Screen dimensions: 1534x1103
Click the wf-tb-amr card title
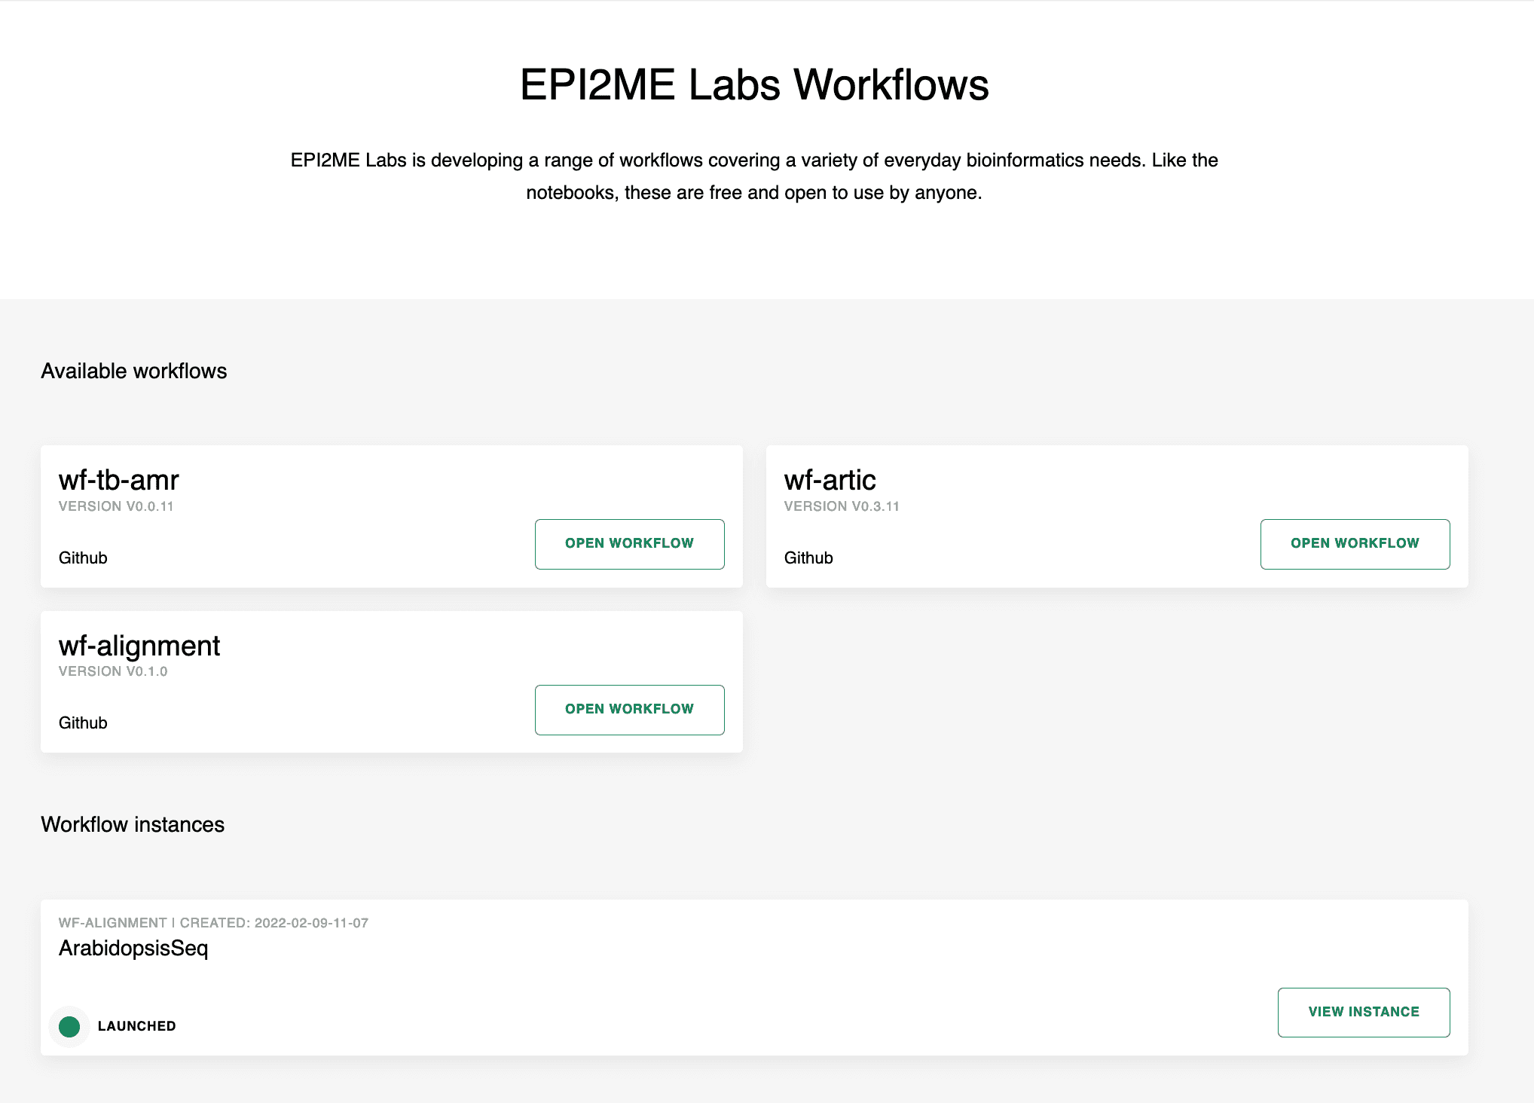click(119, 480)
